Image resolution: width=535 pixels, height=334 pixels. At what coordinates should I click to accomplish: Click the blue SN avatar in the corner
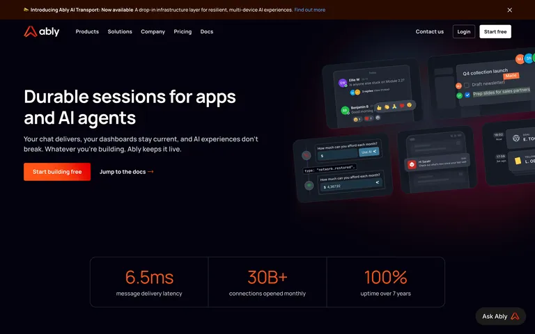pos(529,58)
